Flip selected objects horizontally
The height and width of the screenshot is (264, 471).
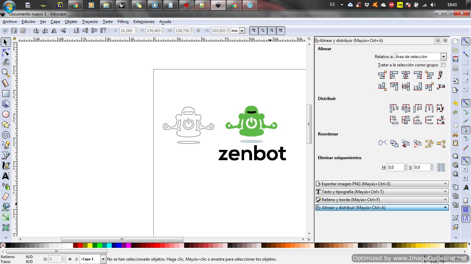point(54,31)
